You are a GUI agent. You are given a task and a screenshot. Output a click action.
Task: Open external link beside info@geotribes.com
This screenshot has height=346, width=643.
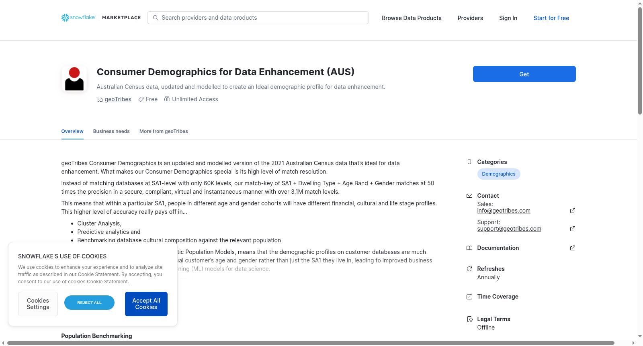point(573,211)
